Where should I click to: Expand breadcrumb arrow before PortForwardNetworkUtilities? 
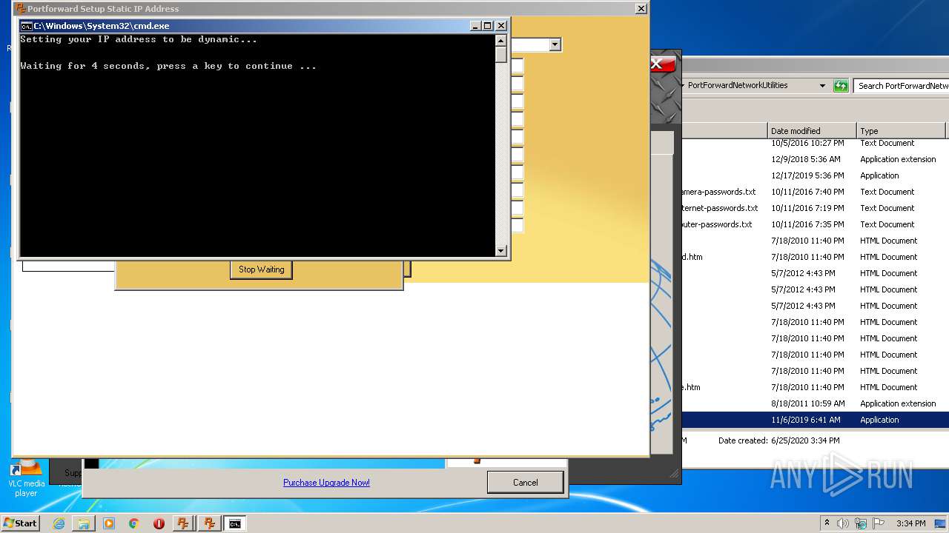point(681,86)
